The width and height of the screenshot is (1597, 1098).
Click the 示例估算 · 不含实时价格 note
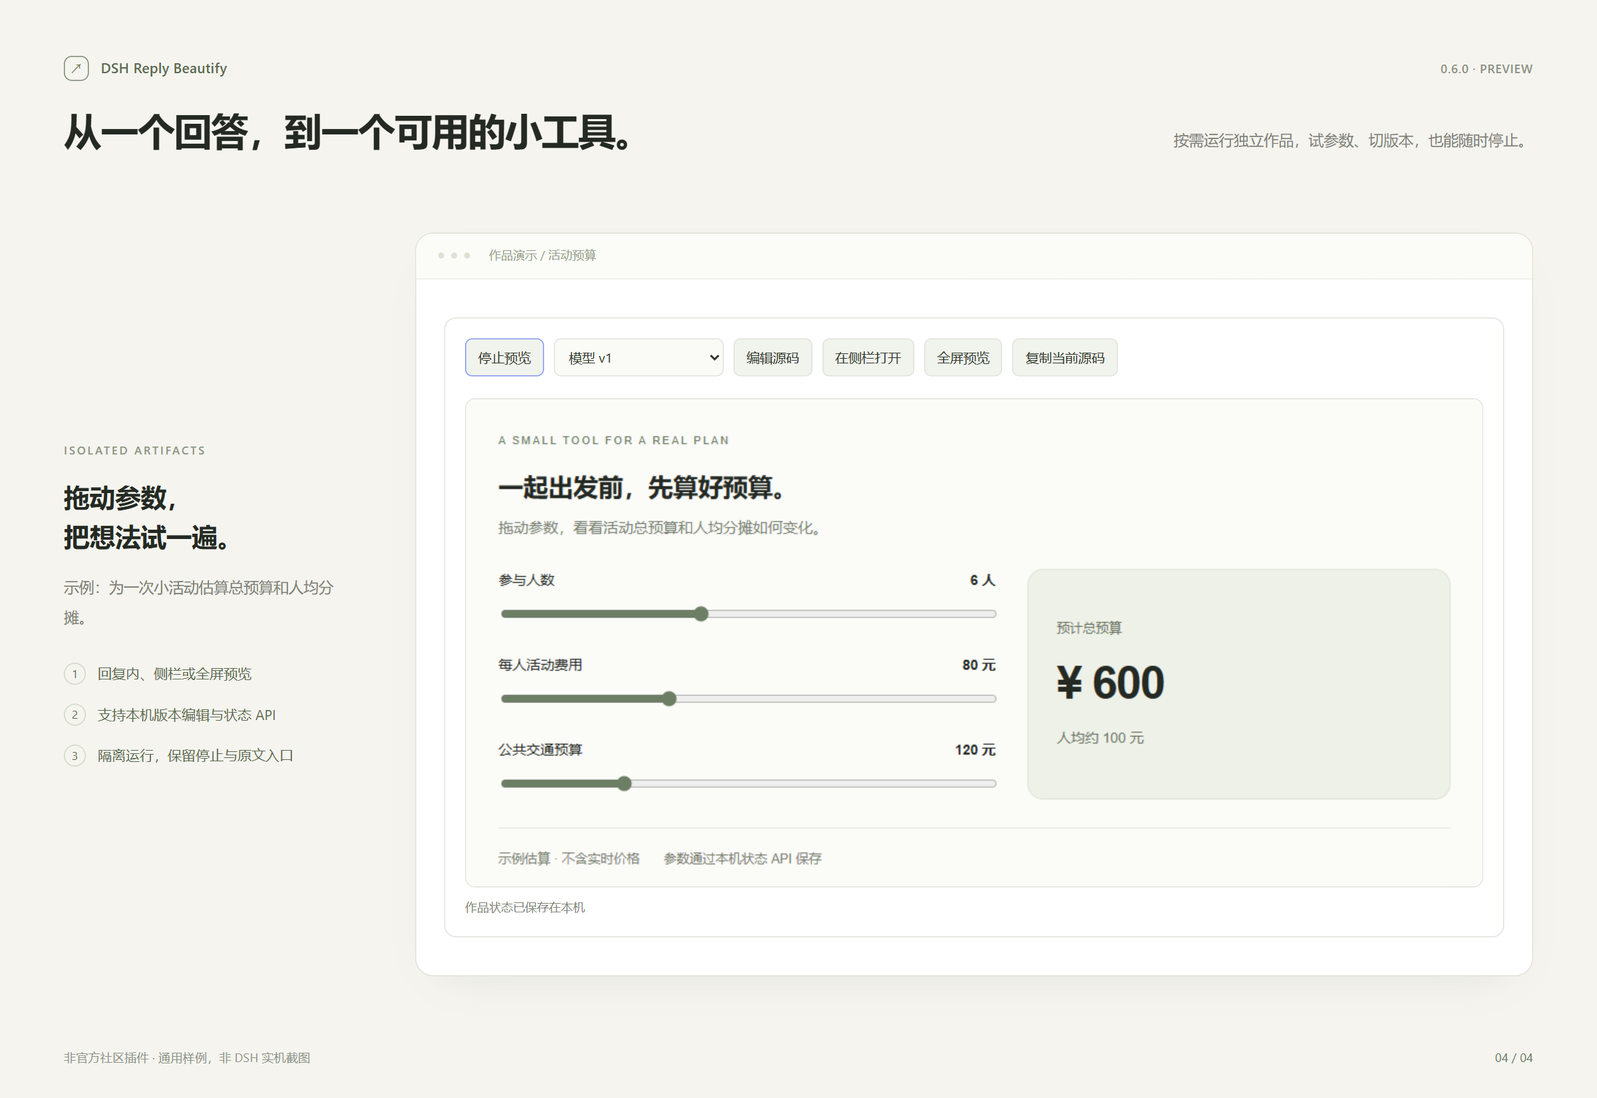(569, 858)
